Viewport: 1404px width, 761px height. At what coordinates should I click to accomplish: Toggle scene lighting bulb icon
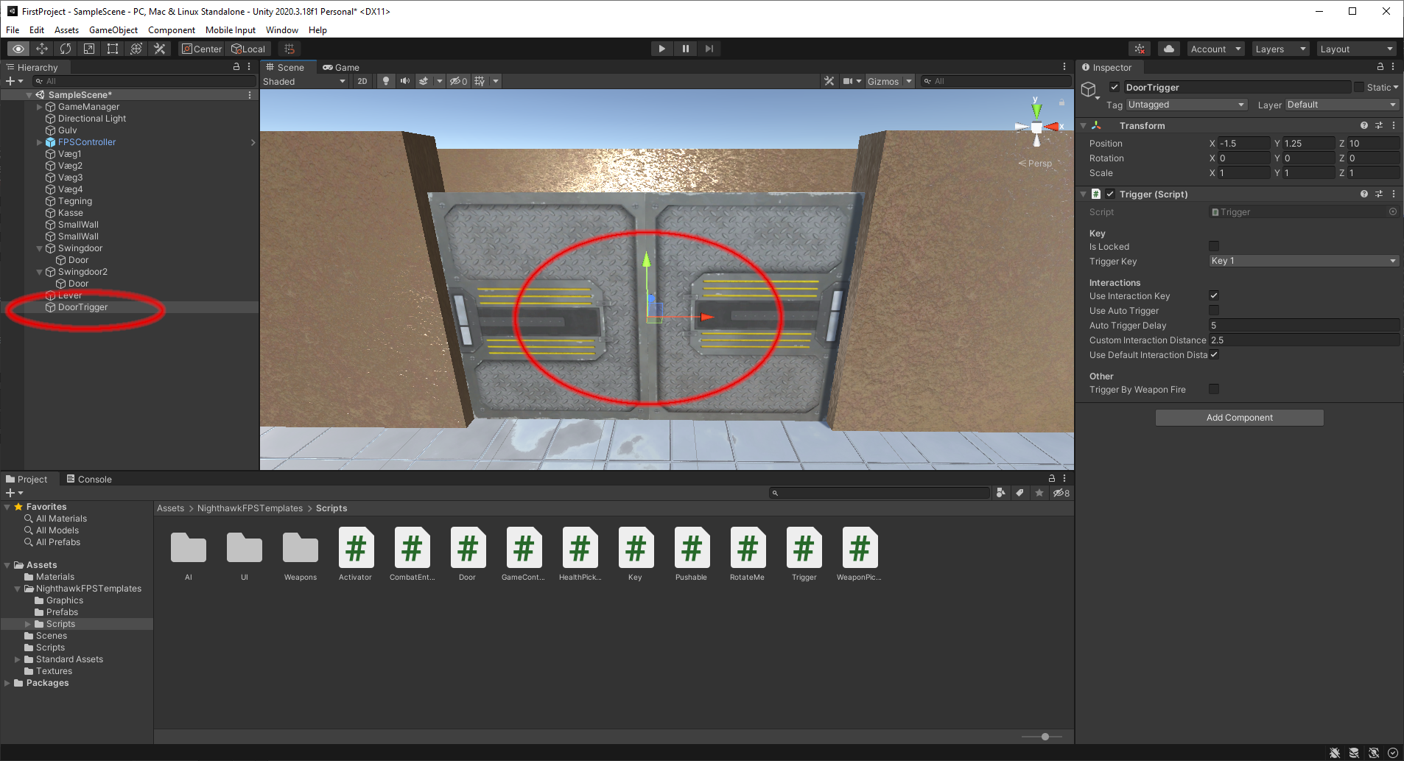click(385, 81)
